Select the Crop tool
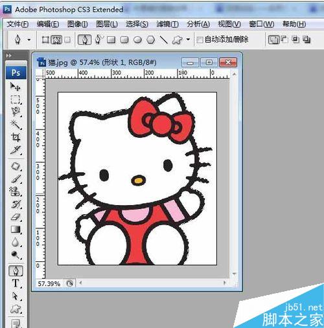This screenshot has width=324, height=328. click(x=16, y=137)
